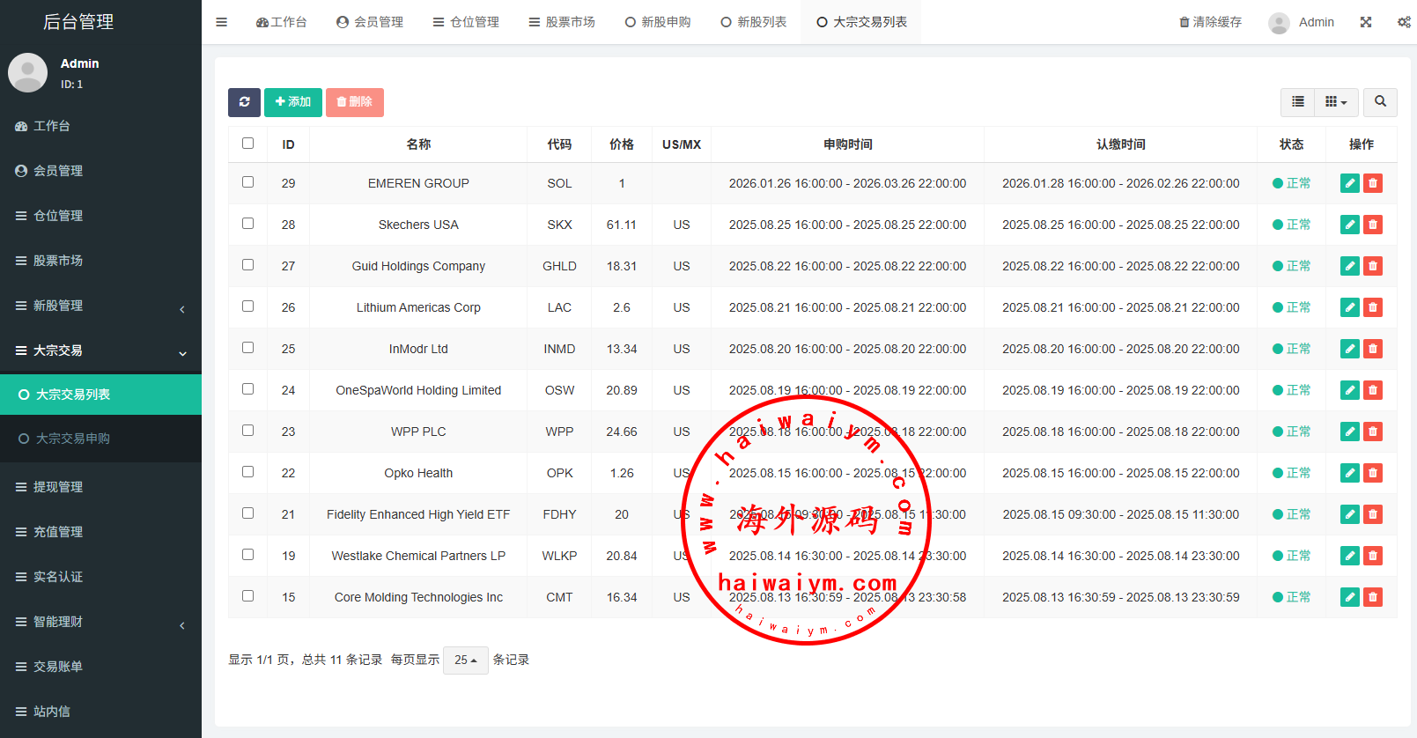1417x738 pixels.
Task: Click the edit icon for EMEREN GROUP row
Action: [1349, 183]
